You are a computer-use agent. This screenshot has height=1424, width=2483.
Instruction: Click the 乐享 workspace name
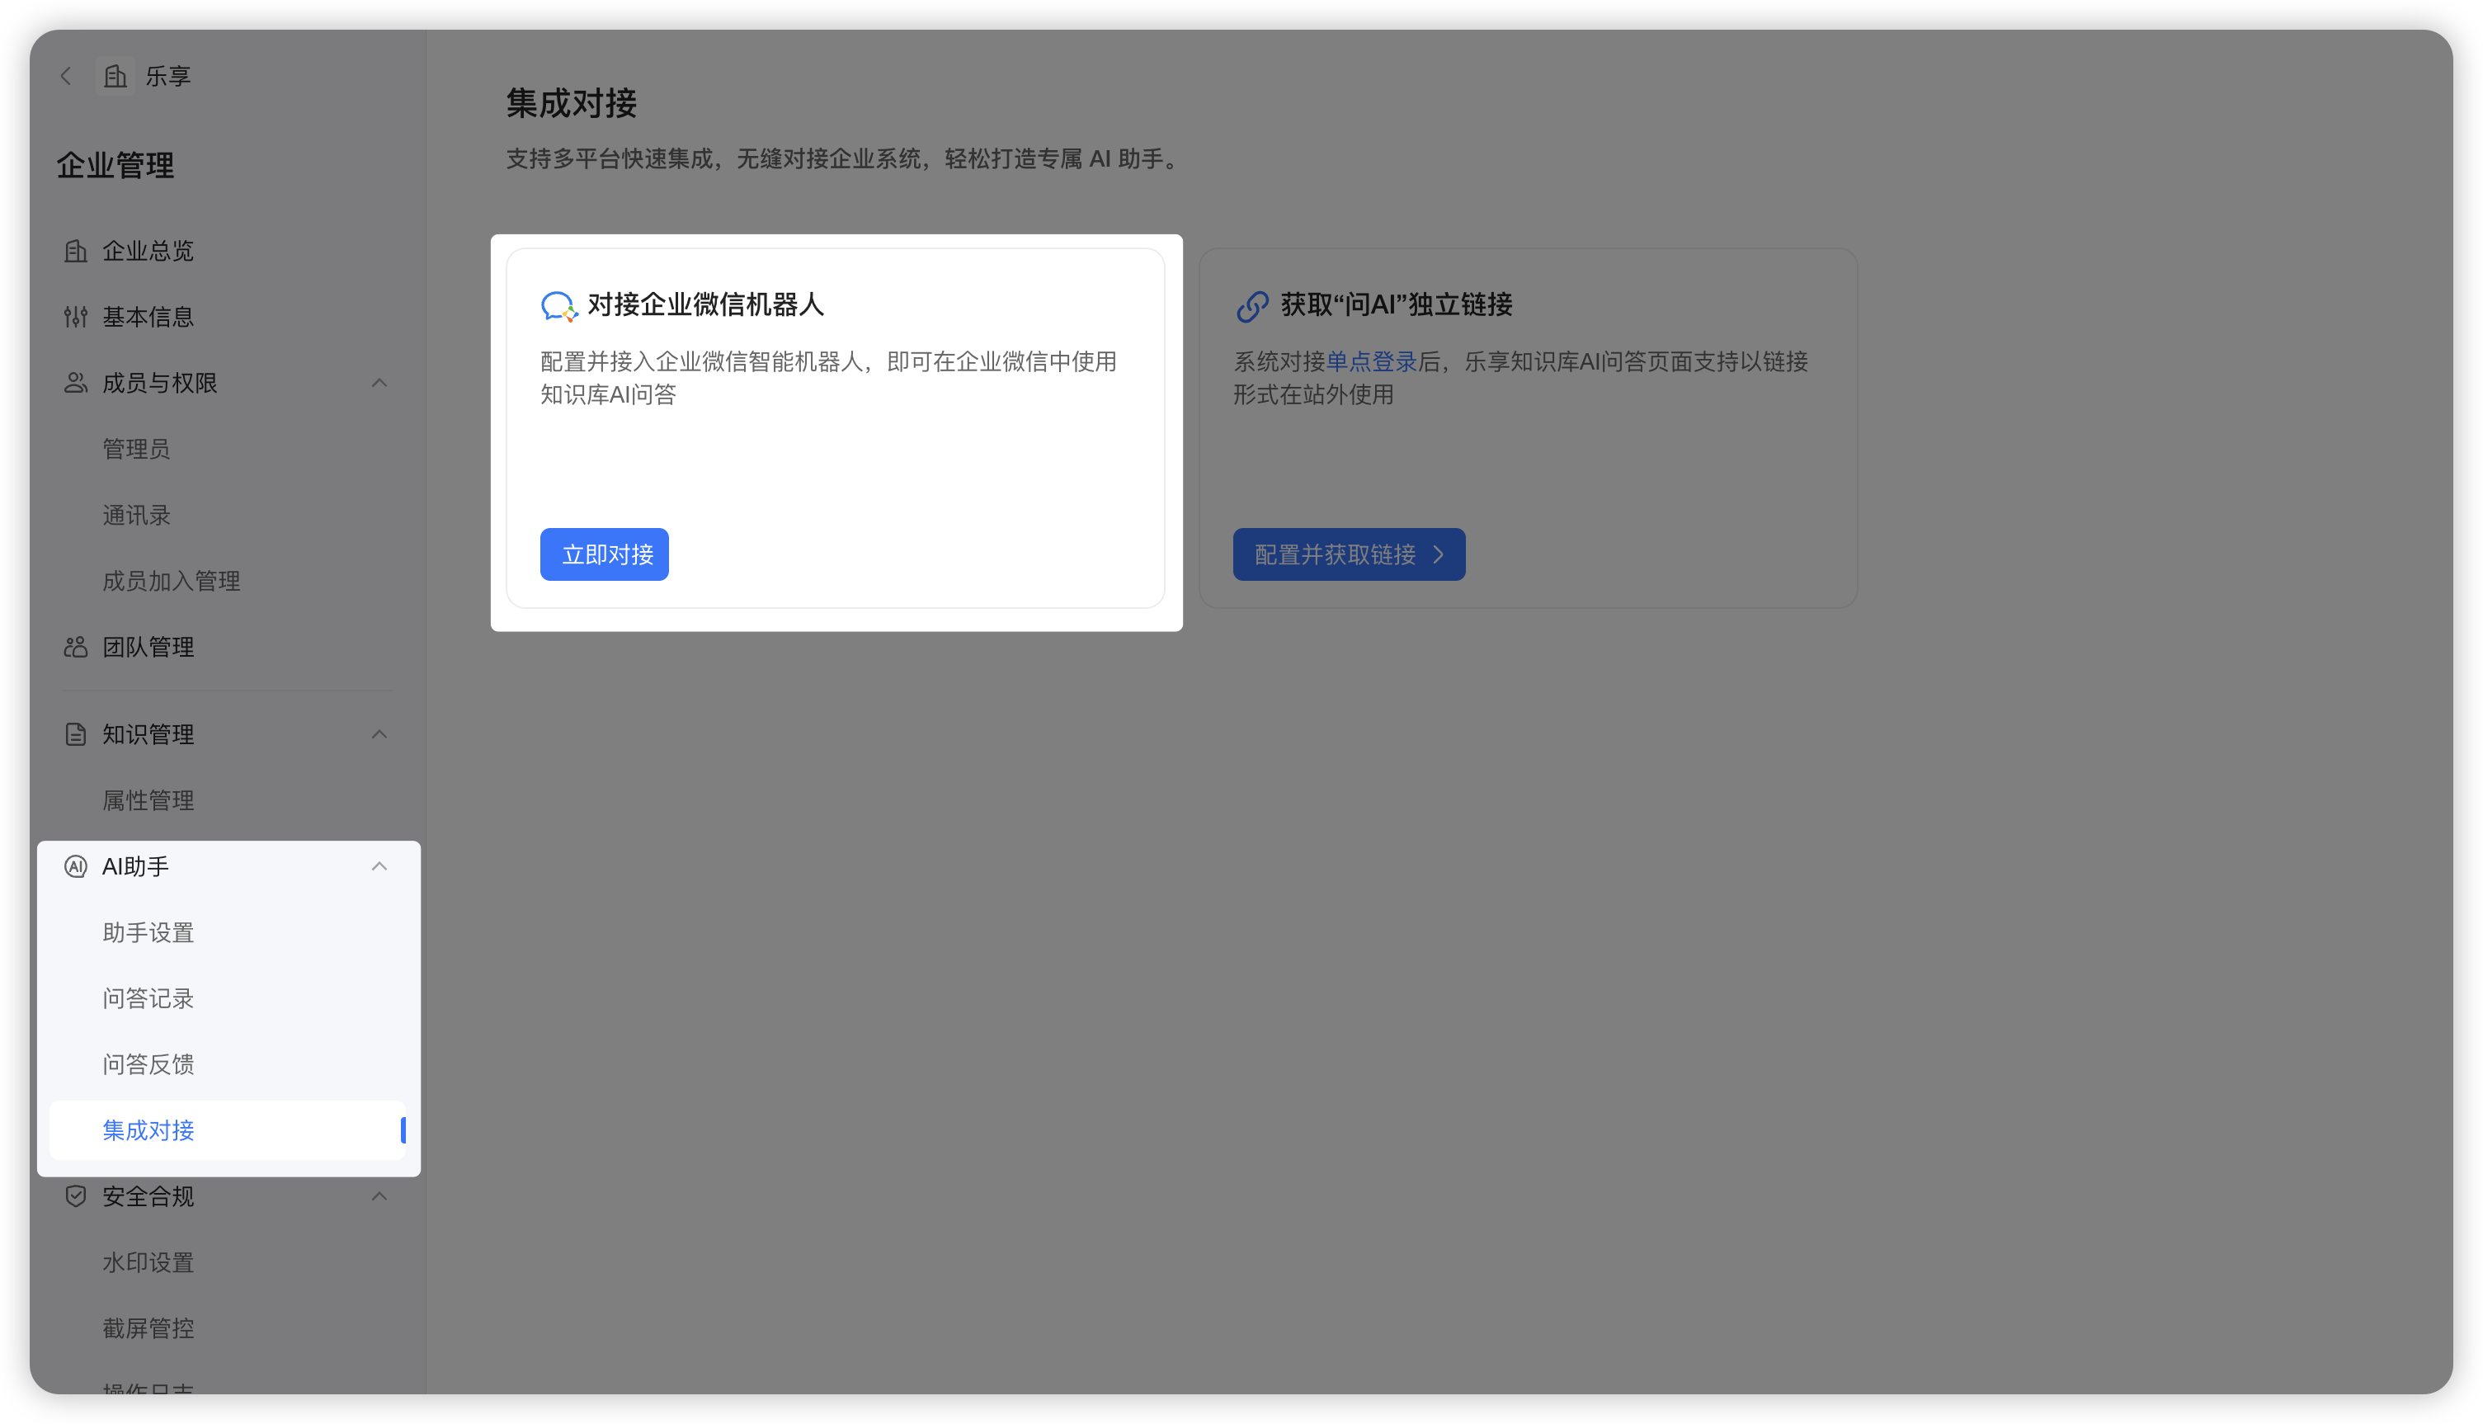click(x=168, y=76)
